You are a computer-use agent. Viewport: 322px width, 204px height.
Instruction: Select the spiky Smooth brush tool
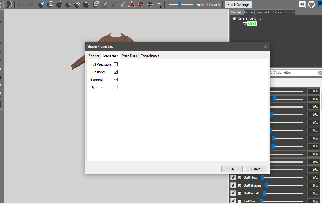[86, 4]
